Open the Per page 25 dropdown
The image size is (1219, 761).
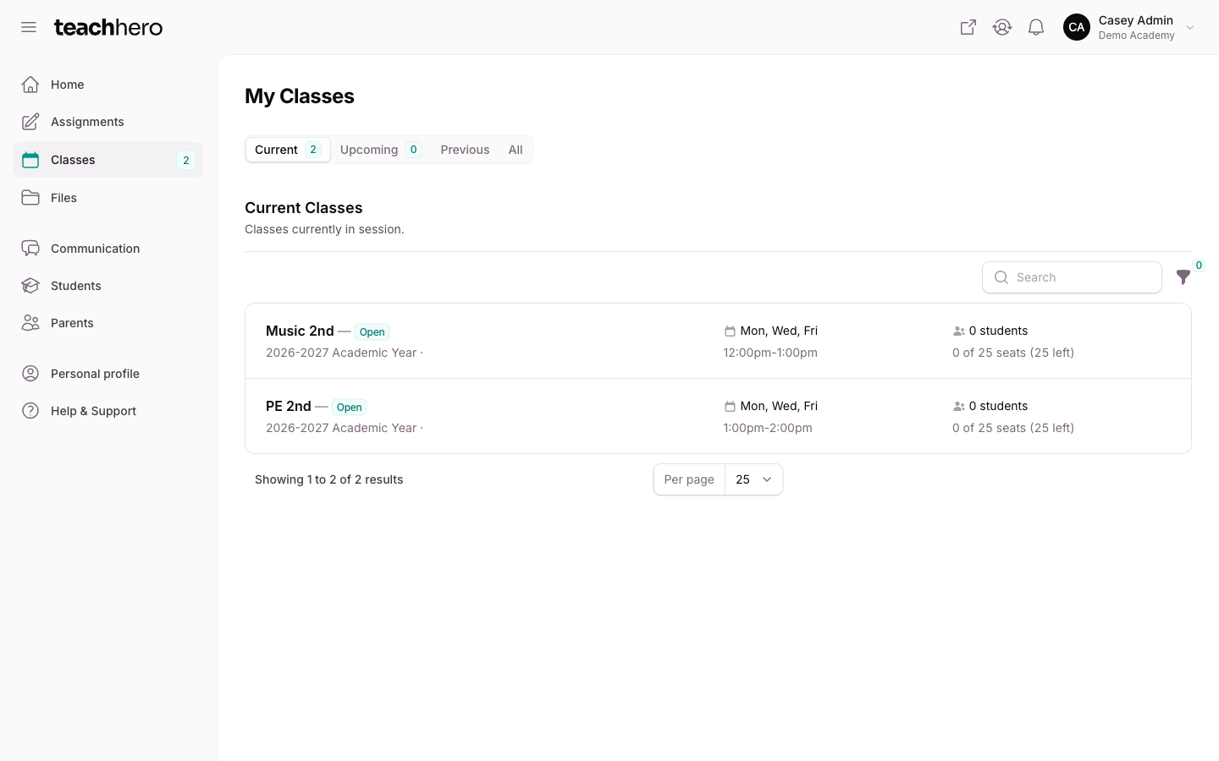coord(753,479)
